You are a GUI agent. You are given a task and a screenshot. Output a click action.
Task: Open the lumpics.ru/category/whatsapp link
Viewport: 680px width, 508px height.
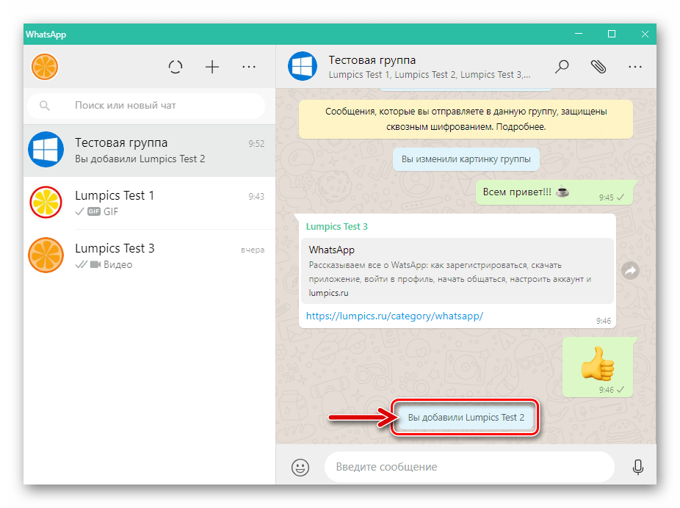tap(394, 316)
